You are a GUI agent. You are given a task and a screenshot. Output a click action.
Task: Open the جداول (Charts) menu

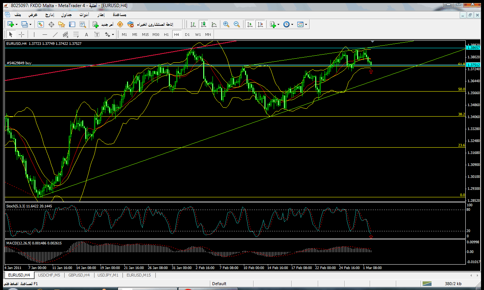pyautogui.click(x=66, y=15)
